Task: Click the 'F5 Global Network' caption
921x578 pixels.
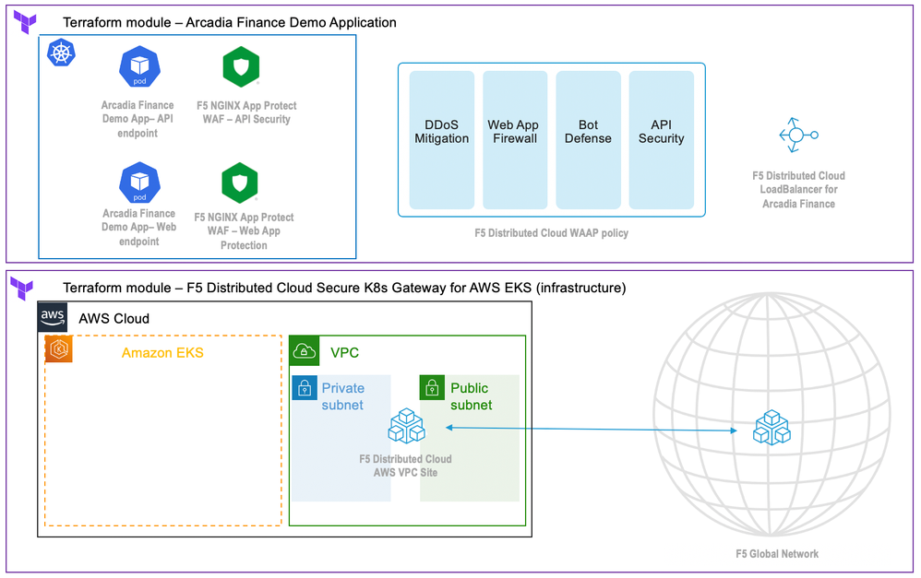Action: coord(777,553)
